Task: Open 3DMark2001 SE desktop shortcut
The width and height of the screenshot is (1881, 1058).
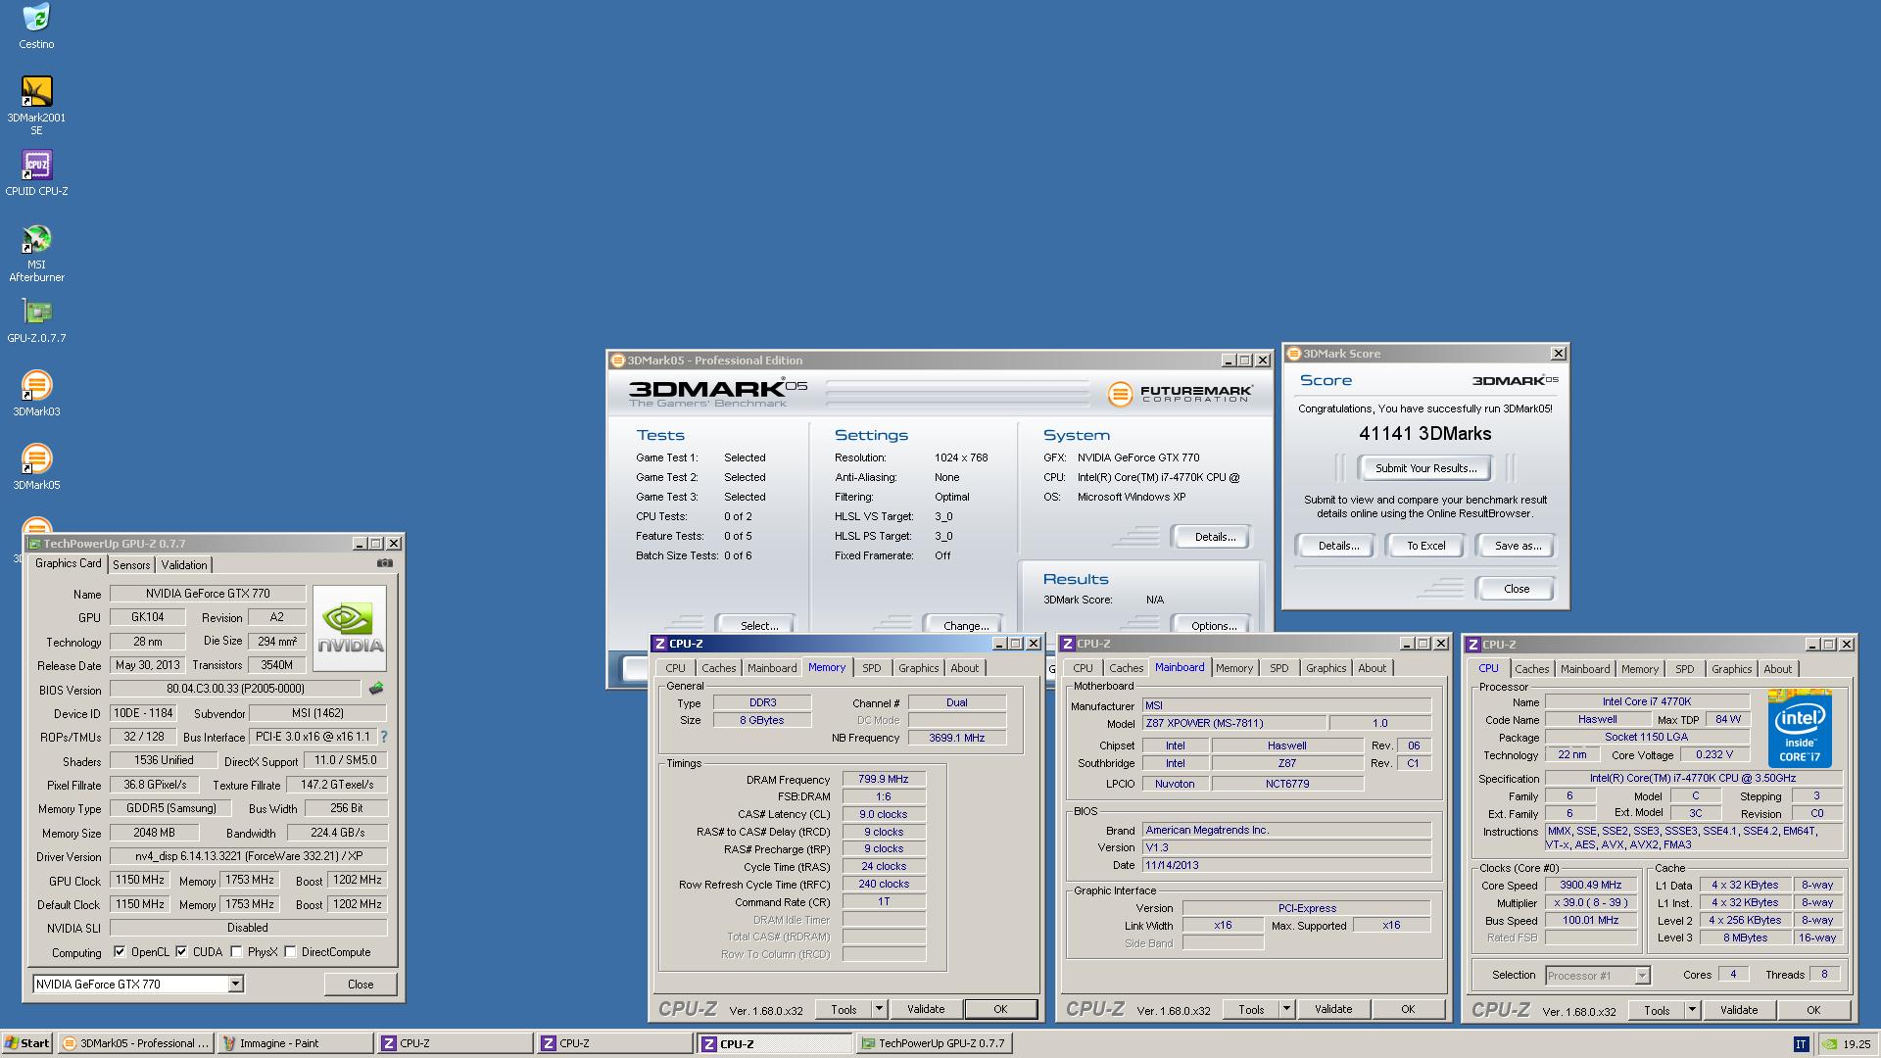Action: (36, 105)
